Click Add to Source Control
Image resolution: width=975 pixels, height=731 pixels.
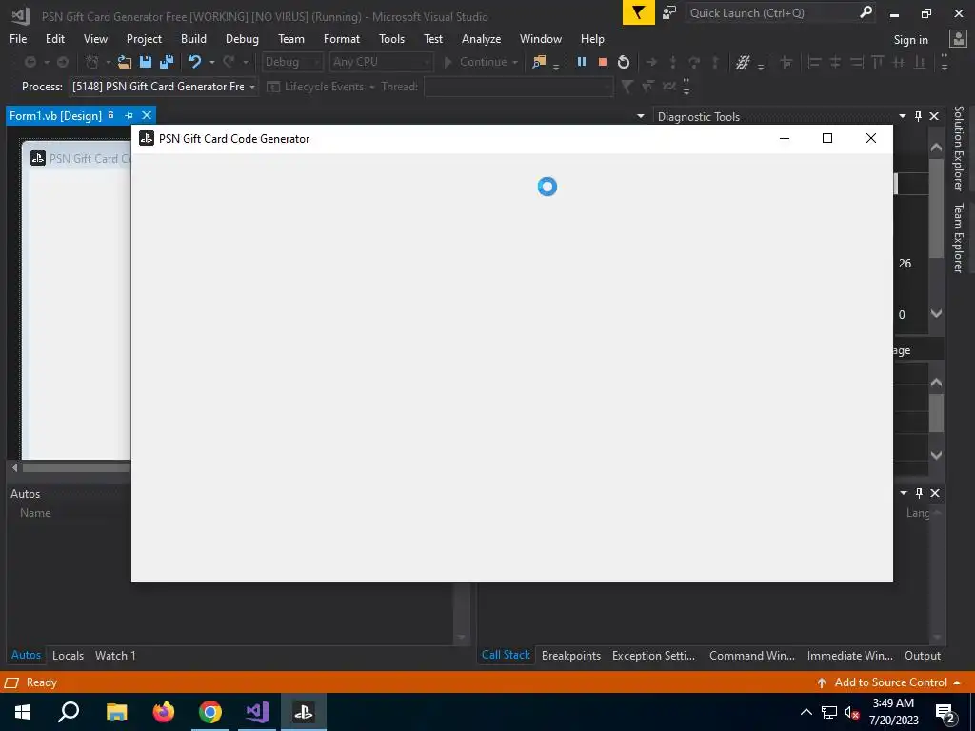tap(890, 682)
